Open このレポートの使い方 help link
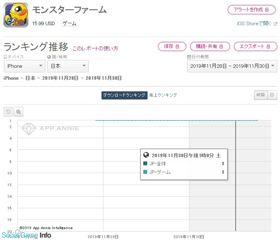 (x=95, y=48)
